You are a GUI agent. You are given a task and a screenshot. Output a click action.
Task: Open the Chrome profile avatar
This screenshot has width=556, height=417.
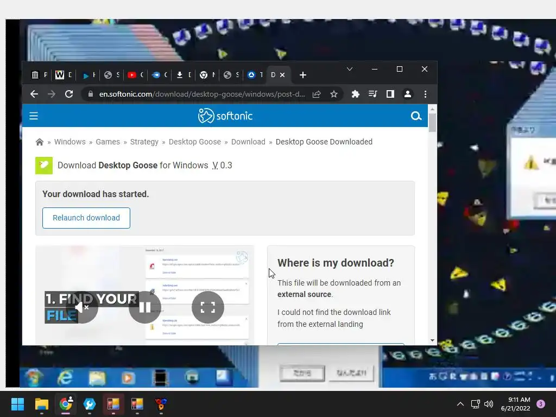pyautogui.click(x=408, y=94)
